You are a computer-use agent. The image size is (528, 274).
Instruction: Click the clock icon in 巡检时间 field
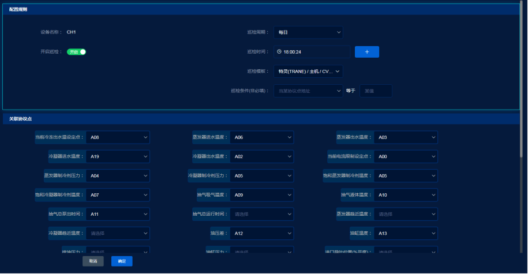click(x=279, y=52)
